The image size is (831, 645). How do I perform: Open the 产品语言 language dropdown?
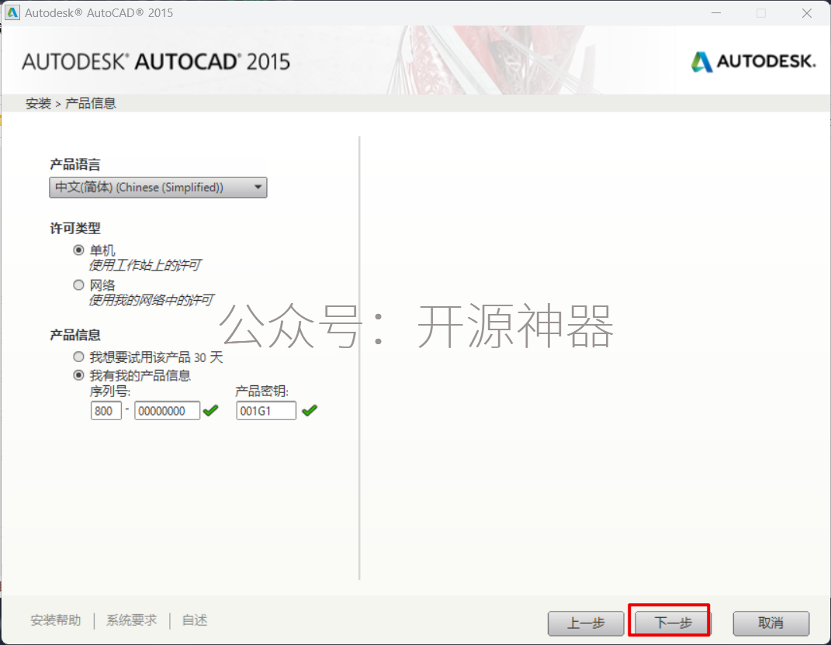click(x=158, y=188)
